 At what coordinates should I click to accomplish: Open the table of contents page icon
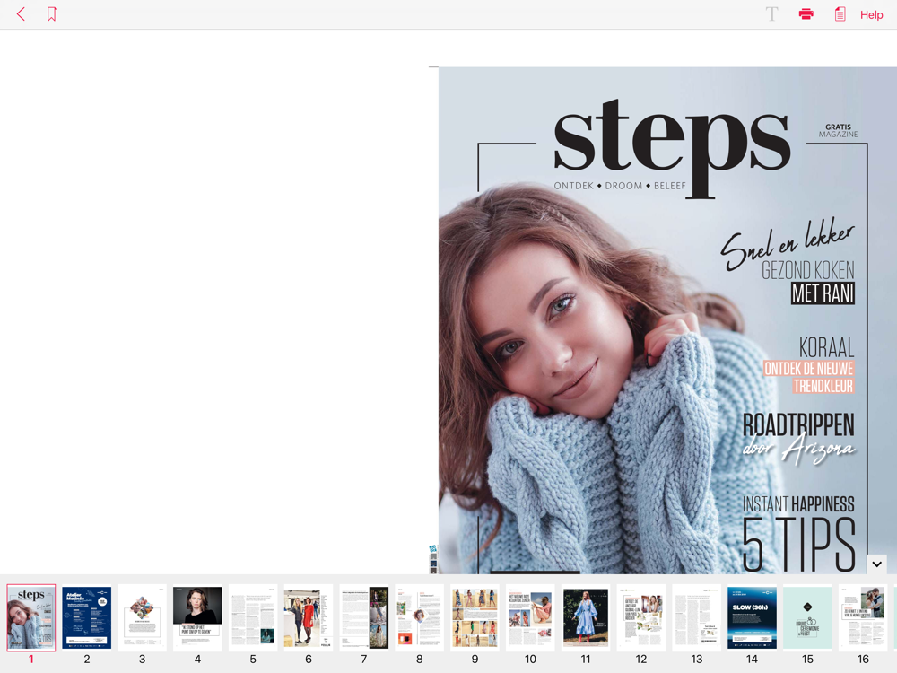coord(840,14)
